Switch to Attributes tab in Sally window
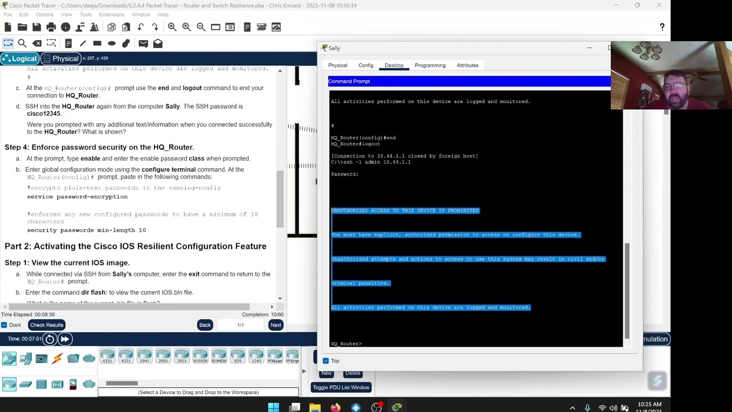732x412 pixels. [467, 65]
